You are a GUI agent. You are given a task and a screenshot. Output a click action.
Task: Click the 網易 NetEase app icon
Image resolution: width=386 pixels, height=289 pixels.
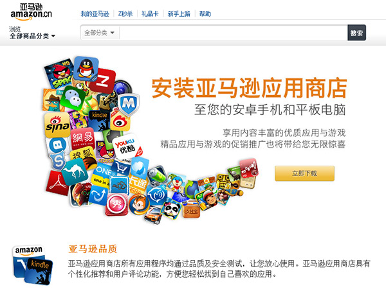pyautogui.click(x=83, y=139)
